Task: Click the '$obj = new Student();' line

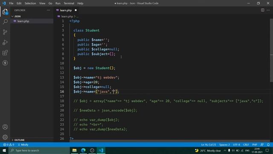Action: pyautogui.click(x=94, y=68)
